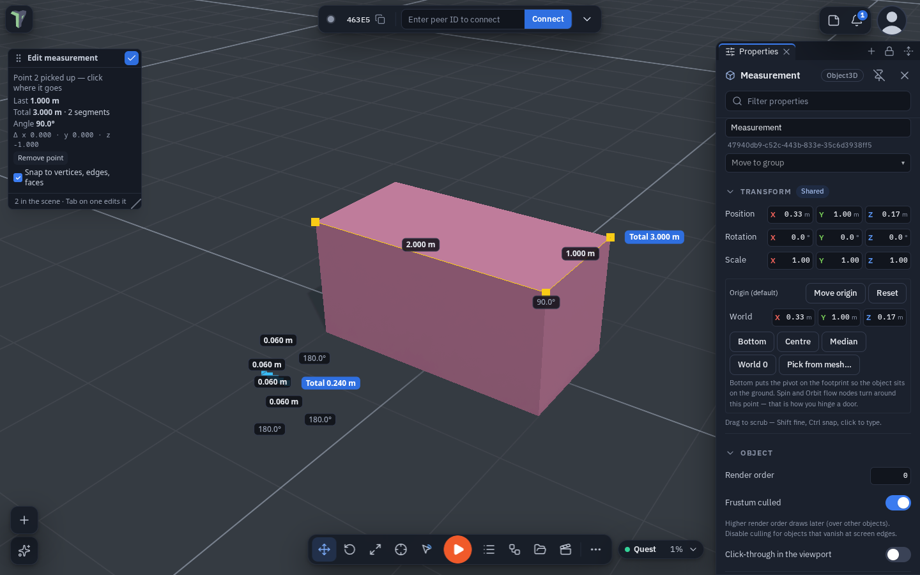Viewport: 920px width, 575px height.
Task: Open the more options ellipsis in toolbar
Action: pos(595,549)
